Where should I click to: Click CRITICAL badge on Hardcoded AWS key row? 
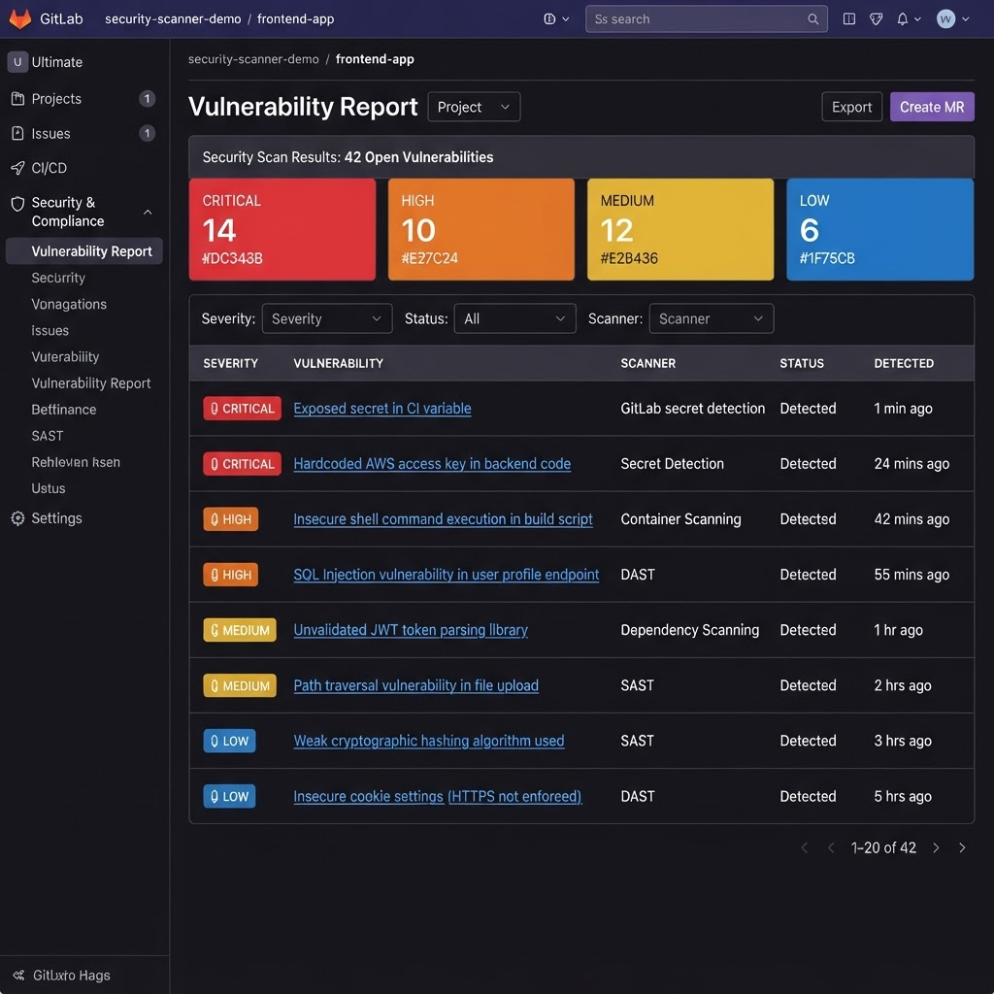(x=242, y=464)
